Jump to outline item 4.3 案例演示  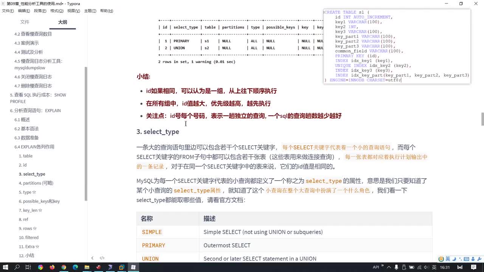click(x=26, y=43)
